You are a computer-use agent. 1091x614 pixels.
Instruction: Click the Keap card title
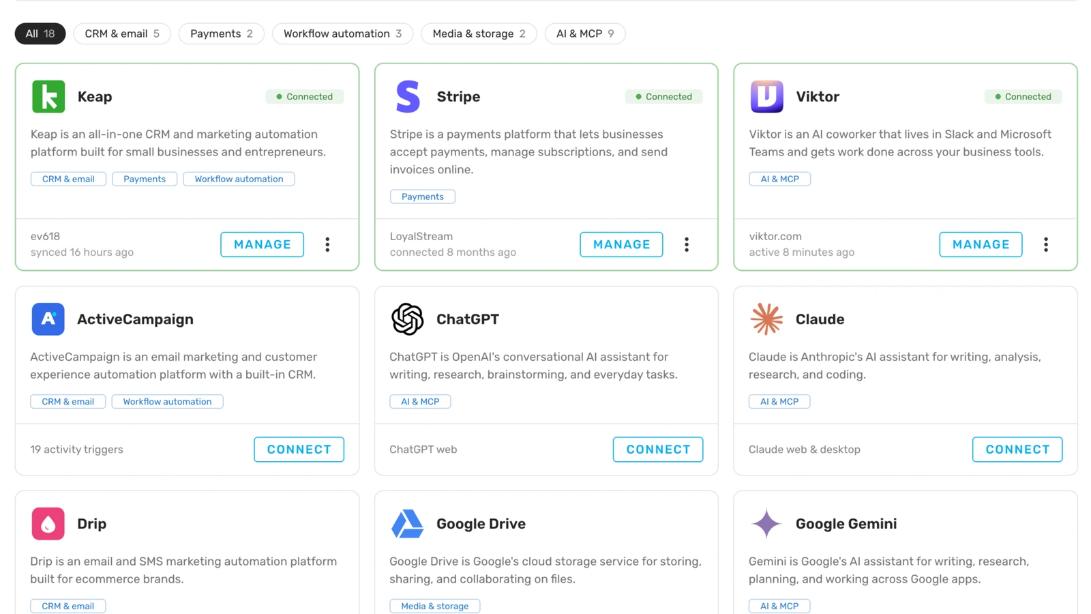95,97
